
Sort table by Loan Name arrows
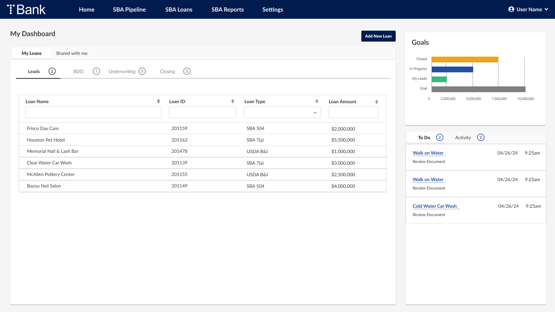158,101
